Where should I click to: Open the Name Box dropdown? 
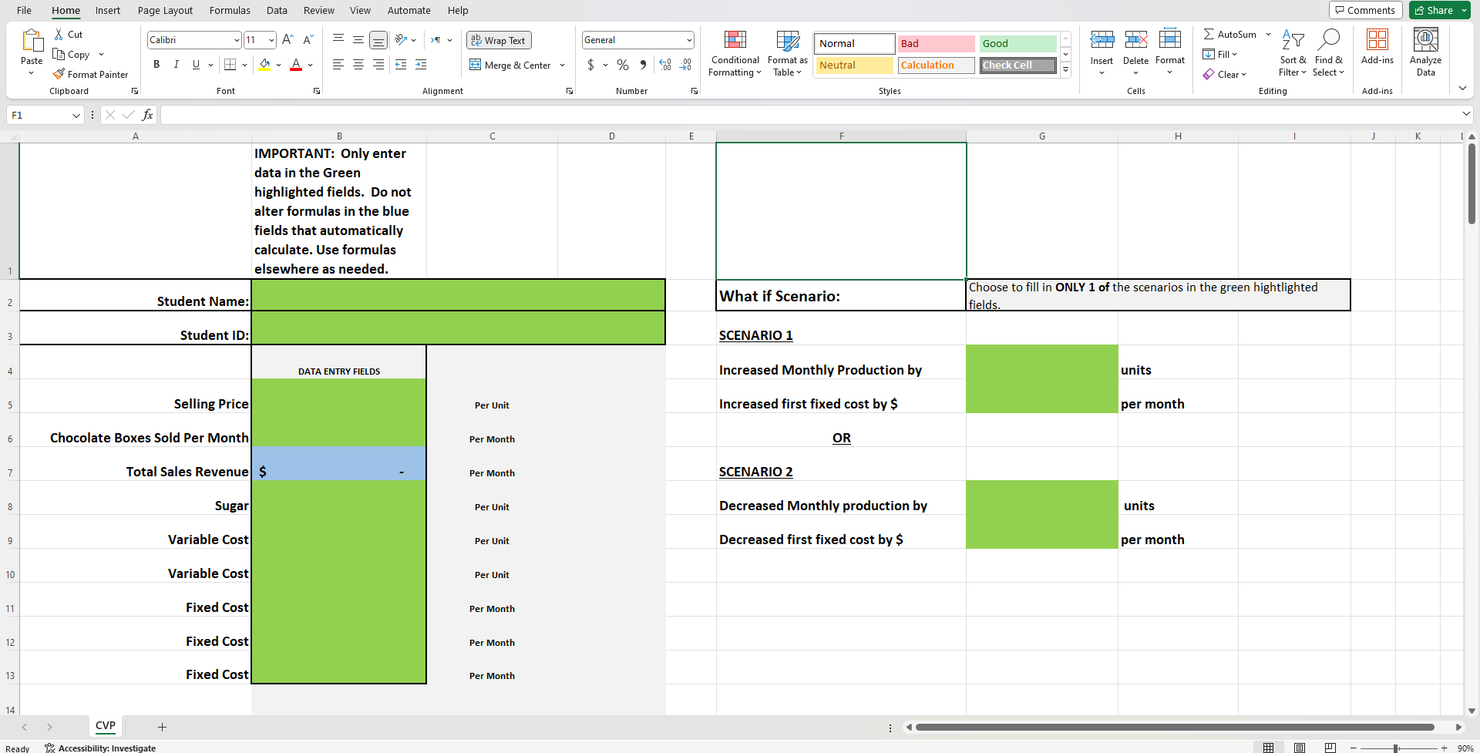pyautogui.click(x=76, y=115)
